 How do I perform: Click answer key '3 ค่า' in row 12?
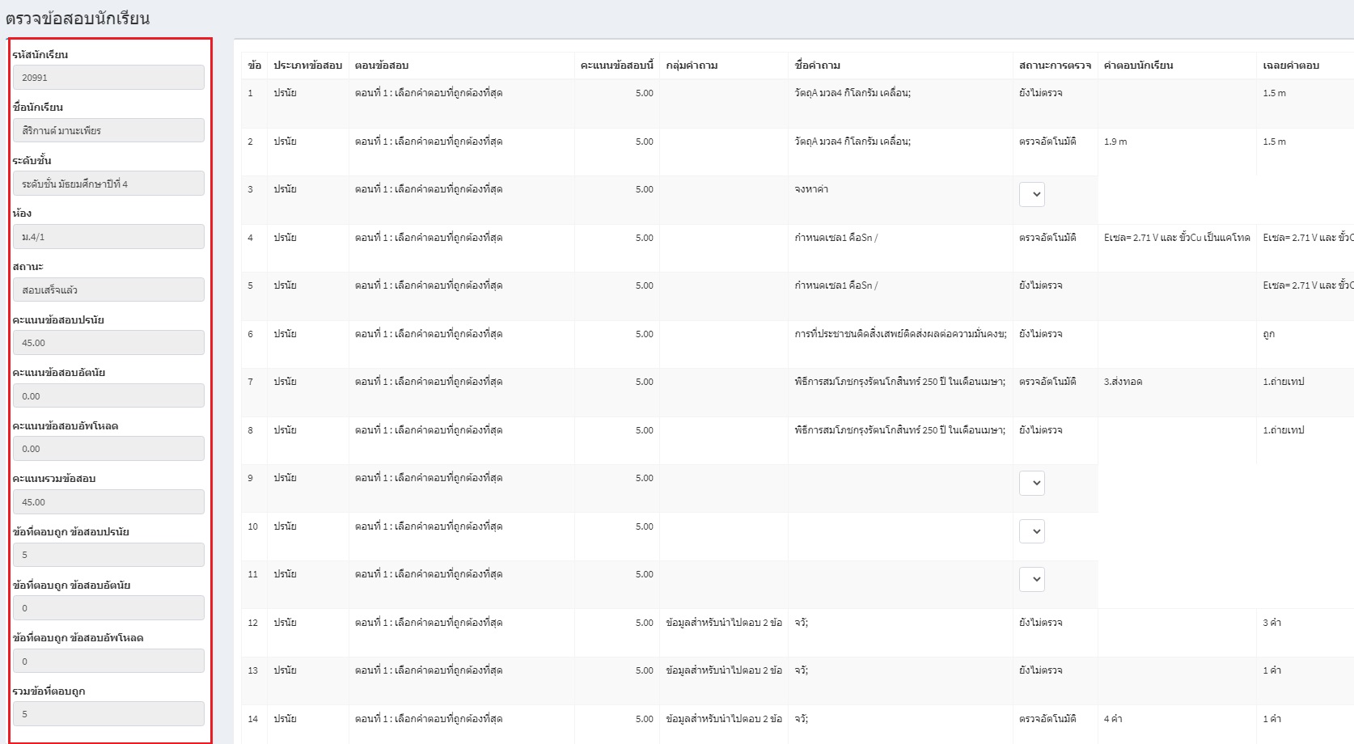point(1271,623)
